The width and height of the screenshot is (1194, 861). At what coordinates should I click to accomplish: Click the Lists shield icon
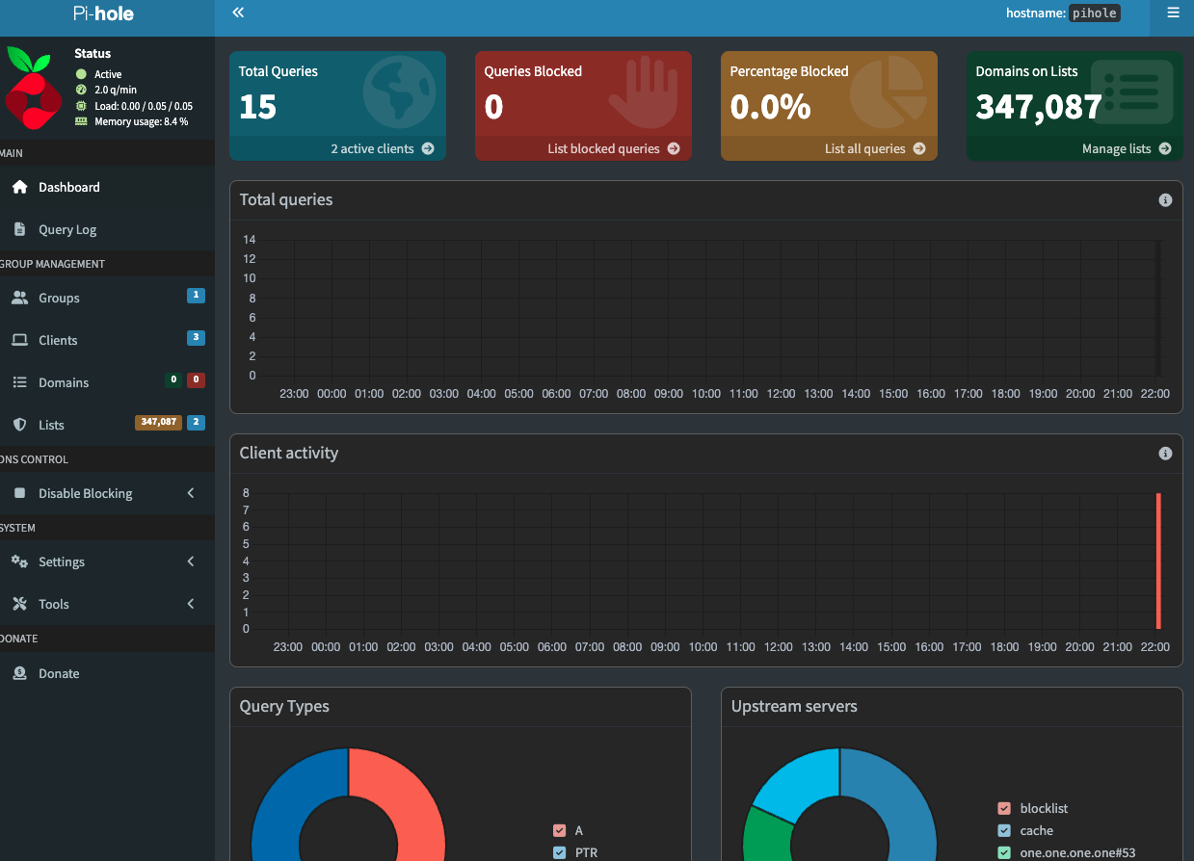(19, 425)
